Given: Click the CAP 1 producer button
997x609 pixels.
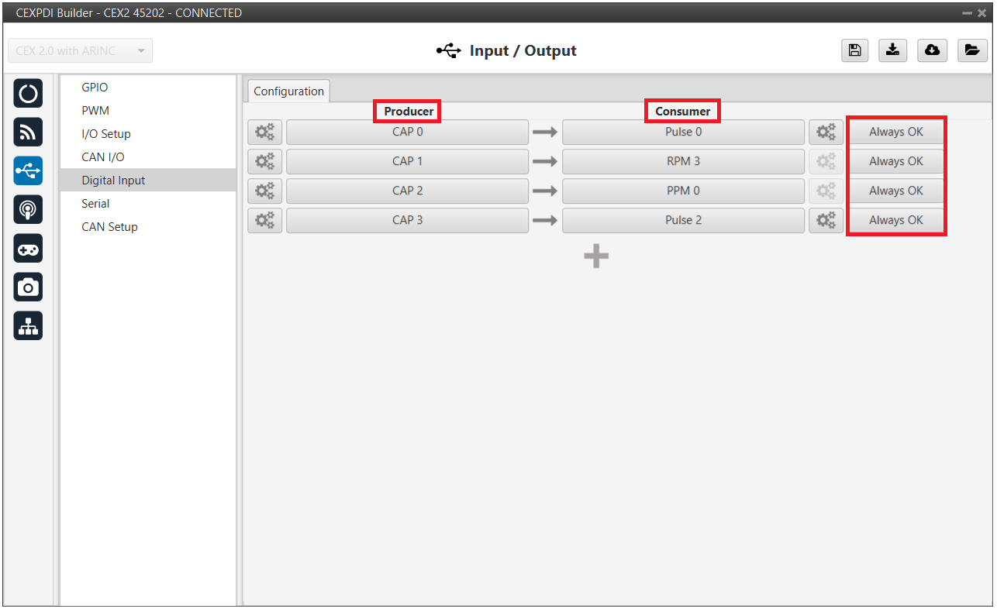Looking at the screenshot, I should [x=407, y=162].
